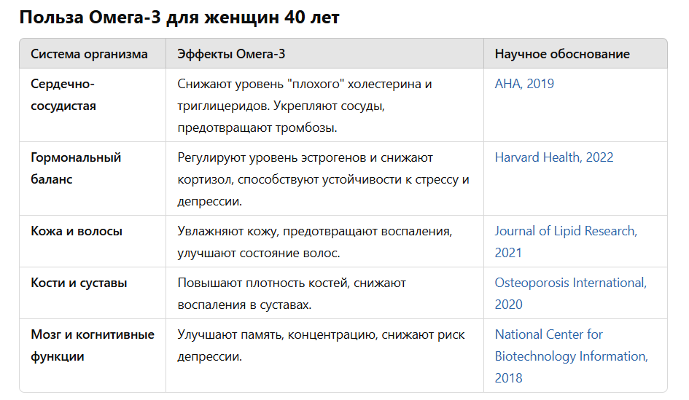Screen dimensions: 689x400
Task: Click the year '2018' in the last source link
Action: pos(509,378)
